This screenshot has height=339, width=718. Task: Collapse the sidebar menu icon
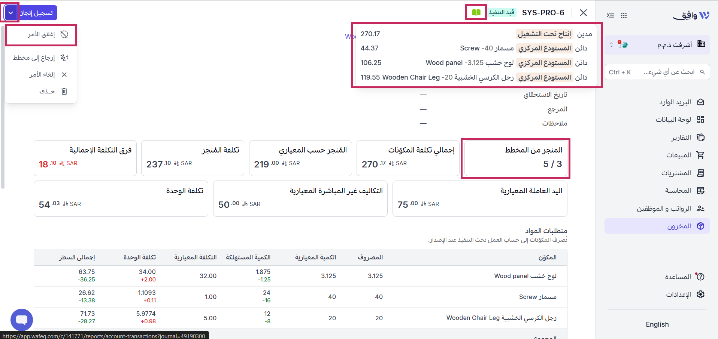tap(611, 15)
